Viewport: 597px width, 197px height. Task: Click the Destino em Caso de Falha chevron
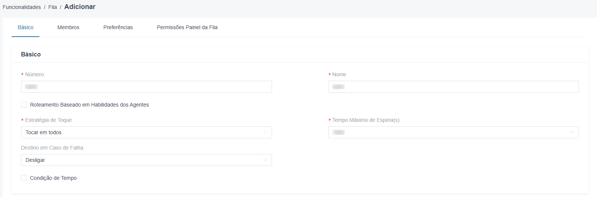pyautogui.click(x=265, y=160)
